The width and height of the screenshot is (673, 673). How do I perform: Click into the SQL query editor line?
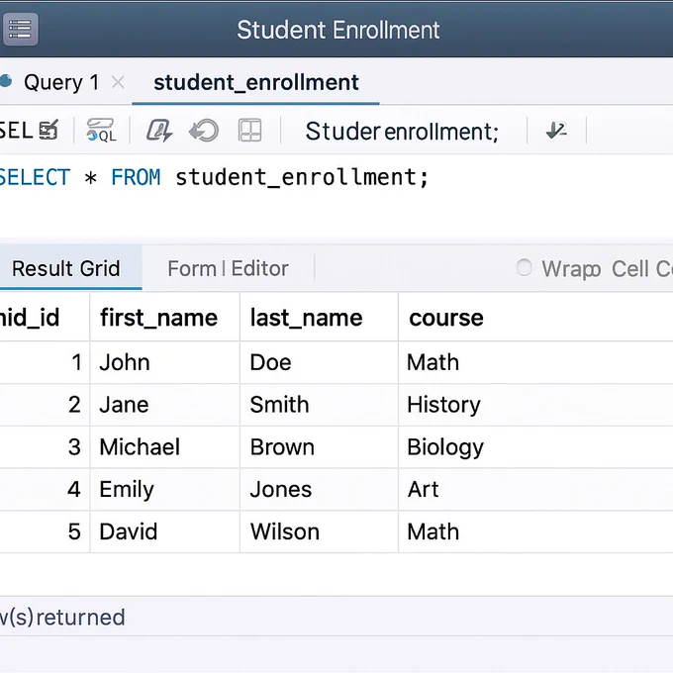tap(214, 177)
